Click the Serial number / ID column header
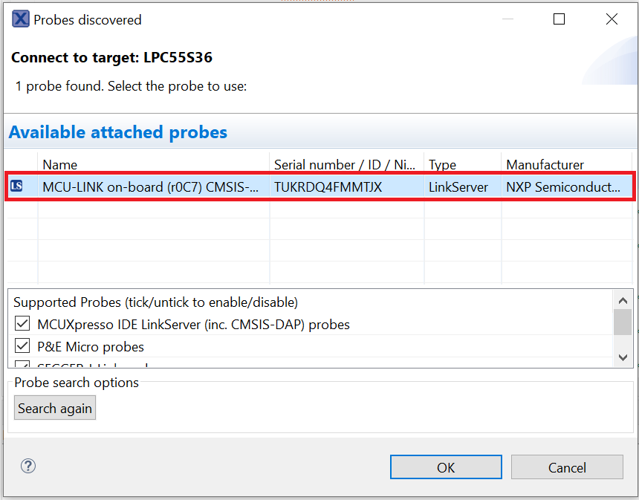 [x=345, y=165]
